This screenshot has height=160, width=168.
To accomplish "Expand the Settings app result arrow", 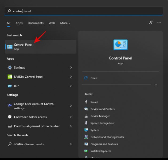I will pos(71,67).
